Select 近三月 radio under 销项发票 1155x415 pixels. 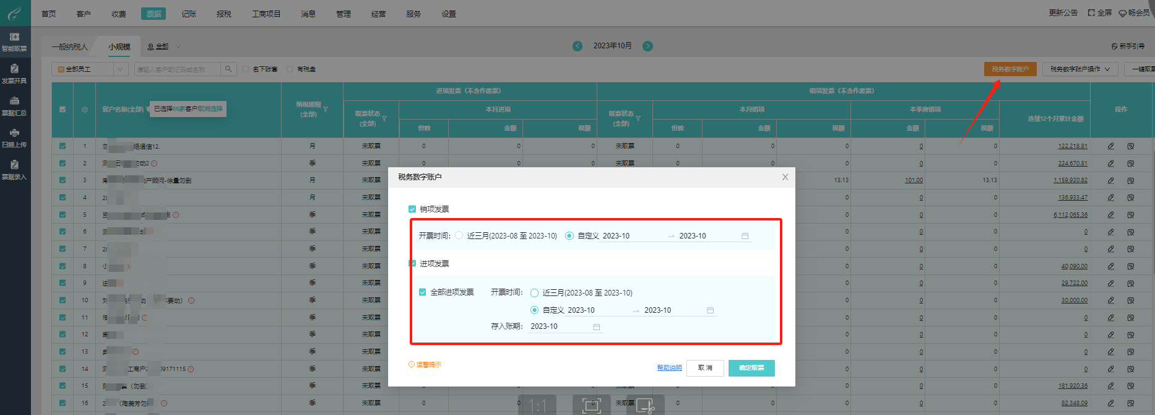[x=459, y=235]
